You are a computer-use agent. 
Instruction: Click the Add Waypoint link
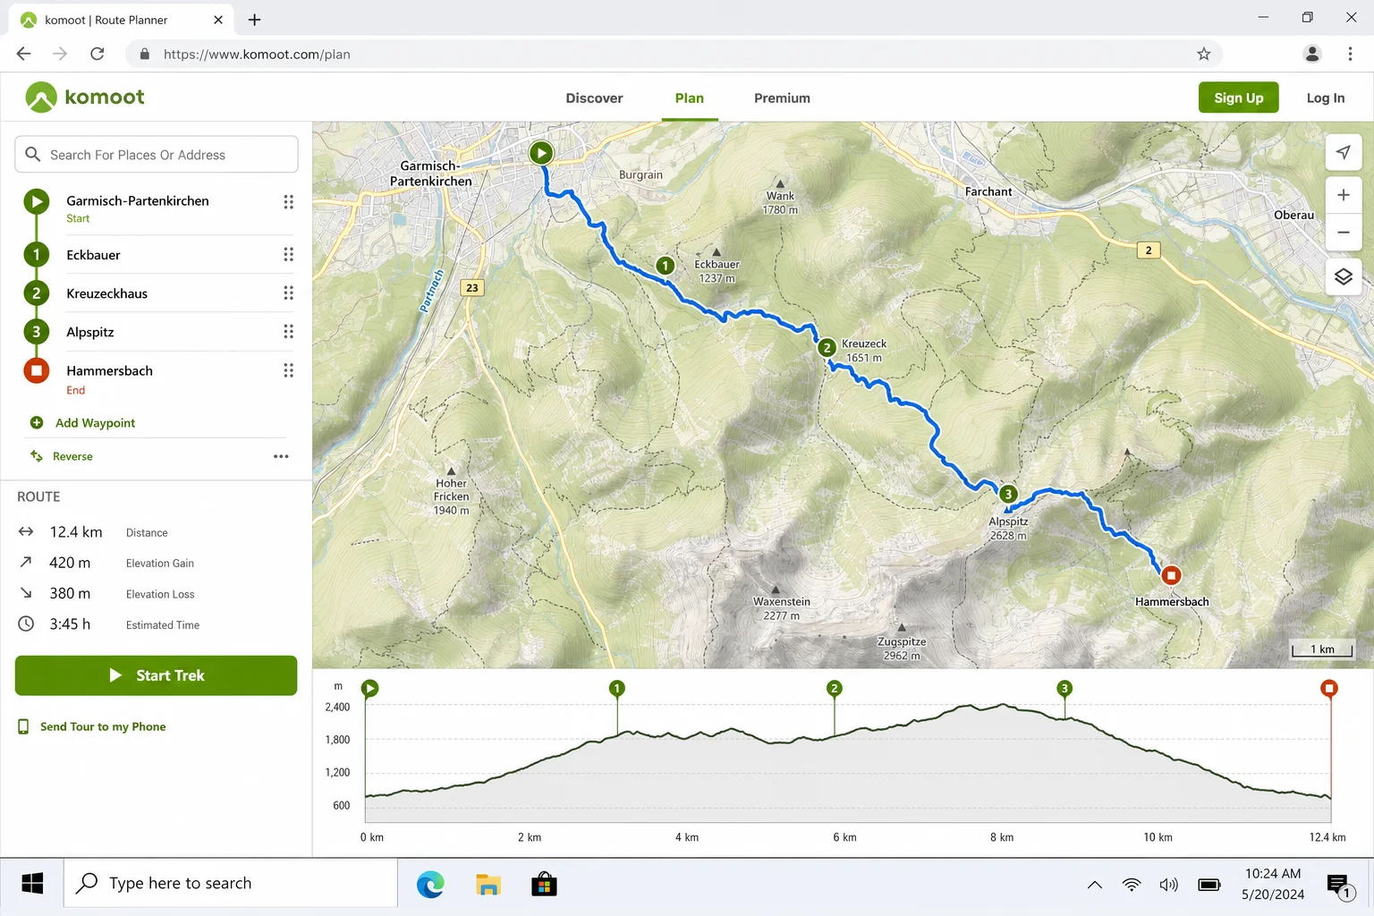pos(96,423)
